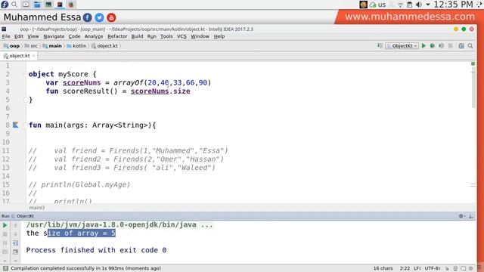
Task: Open the system volume icon
Action: click(419, 5)
